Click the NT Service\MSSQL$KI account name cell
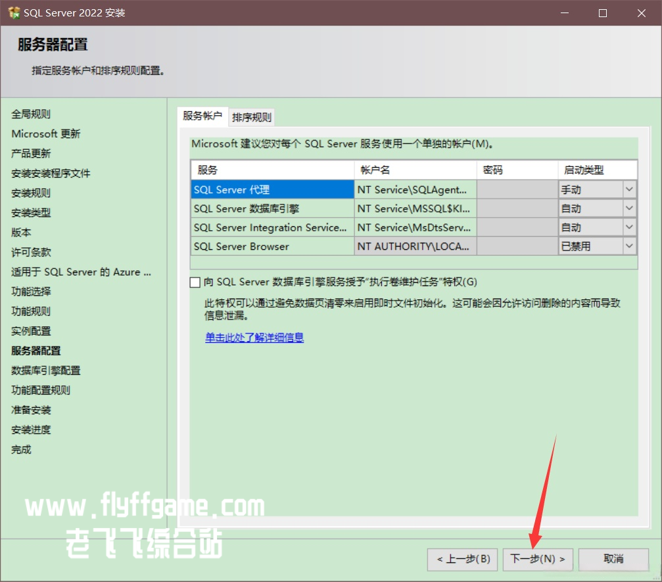The image size is (662, 582). 415,208
